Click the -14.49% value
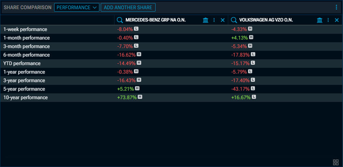 coord(126,63)
